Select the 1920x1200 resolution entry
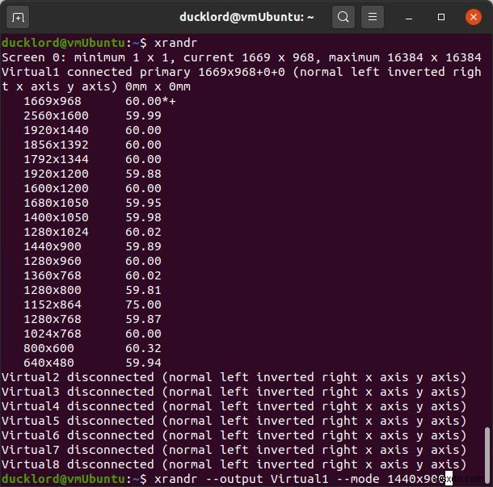 (57, 174)
